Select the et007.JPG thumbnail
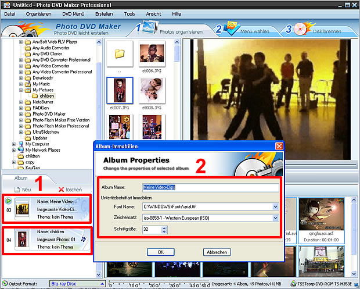 [120, 90]
